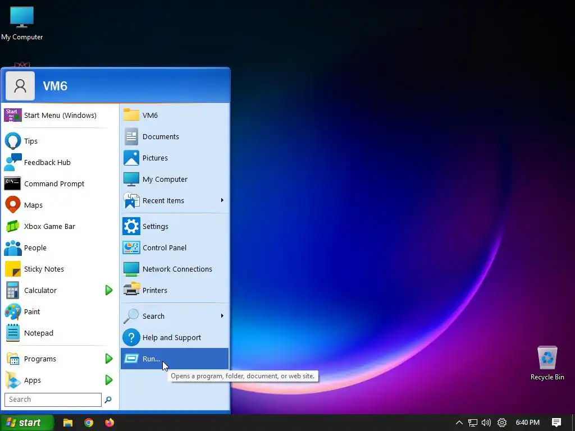Open Documents folder
Screen dimensions: 575x431
(175, 136)
